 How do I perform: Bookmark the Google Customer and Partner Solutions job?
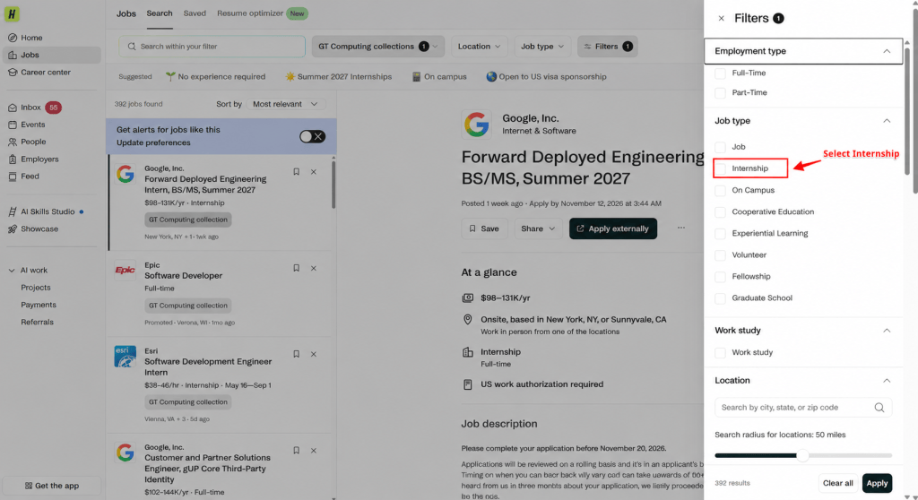point(296,450)
